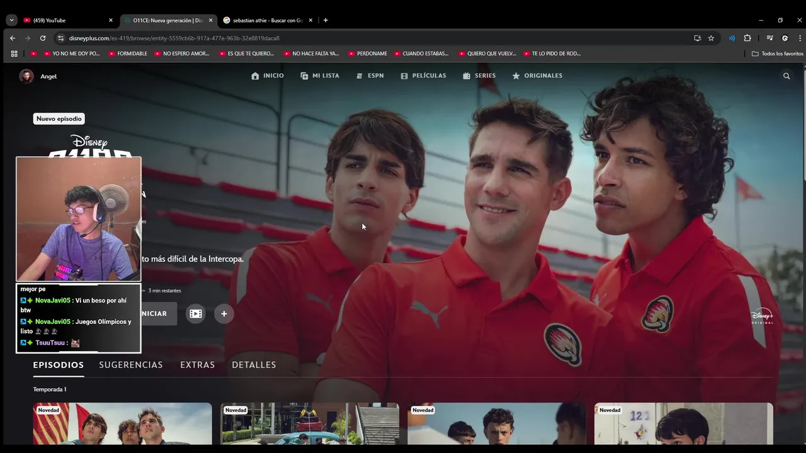
Task: Open the PELÍCULAS section
Action: click(423, 75)
